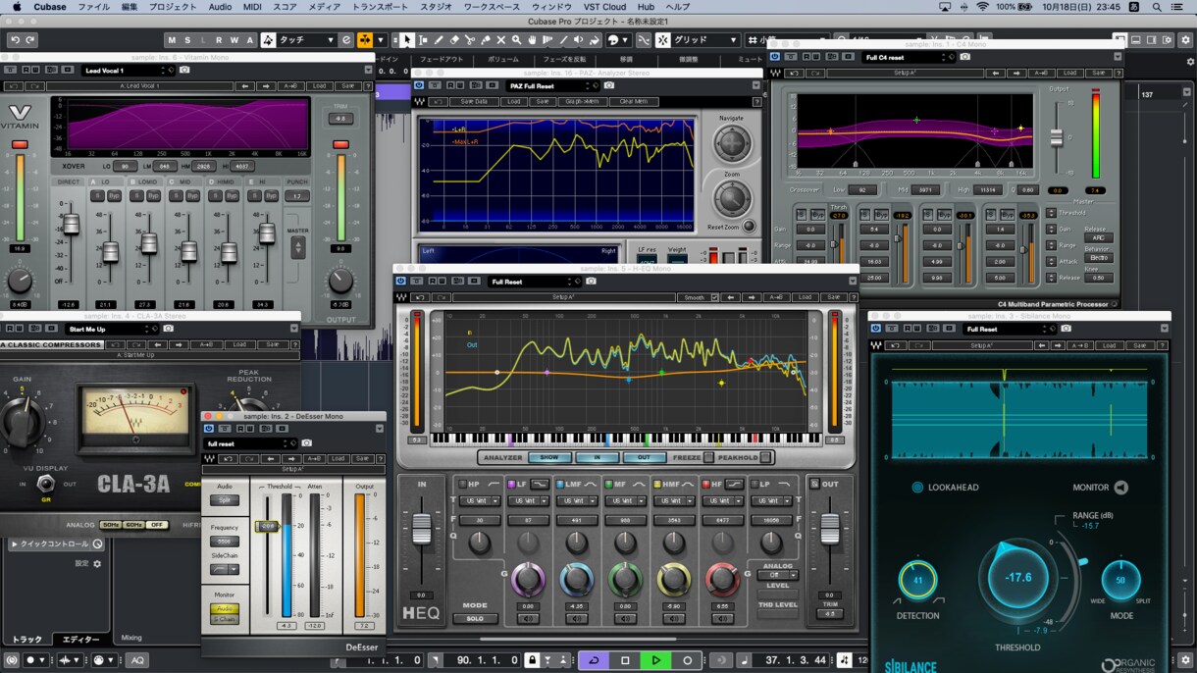Switch to the エディター tab
This screenshot has height=673, width=1197.
(x=80, y=640)
